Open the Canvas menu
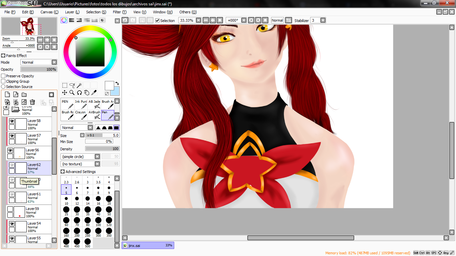Screen dimensions: 456x256 (49, 12)
